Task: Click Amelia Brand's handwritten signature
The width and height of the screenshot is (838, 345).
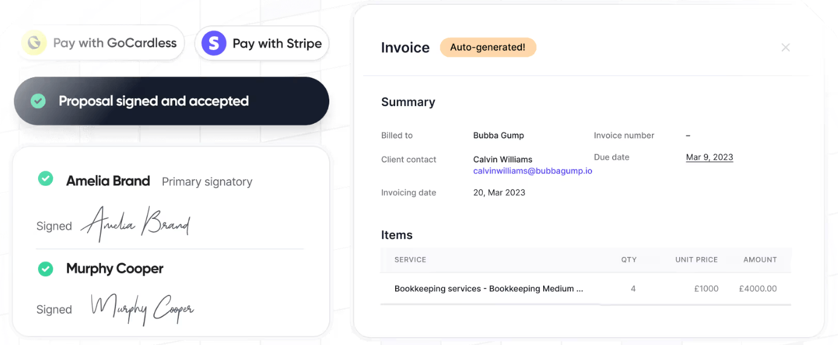Action: (x=135, y=224)
